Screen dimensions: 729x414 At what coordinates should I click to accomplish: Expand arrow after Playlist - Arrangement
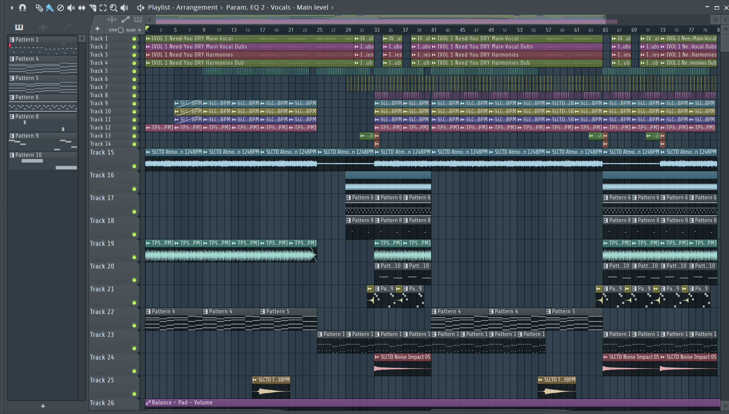222,8
